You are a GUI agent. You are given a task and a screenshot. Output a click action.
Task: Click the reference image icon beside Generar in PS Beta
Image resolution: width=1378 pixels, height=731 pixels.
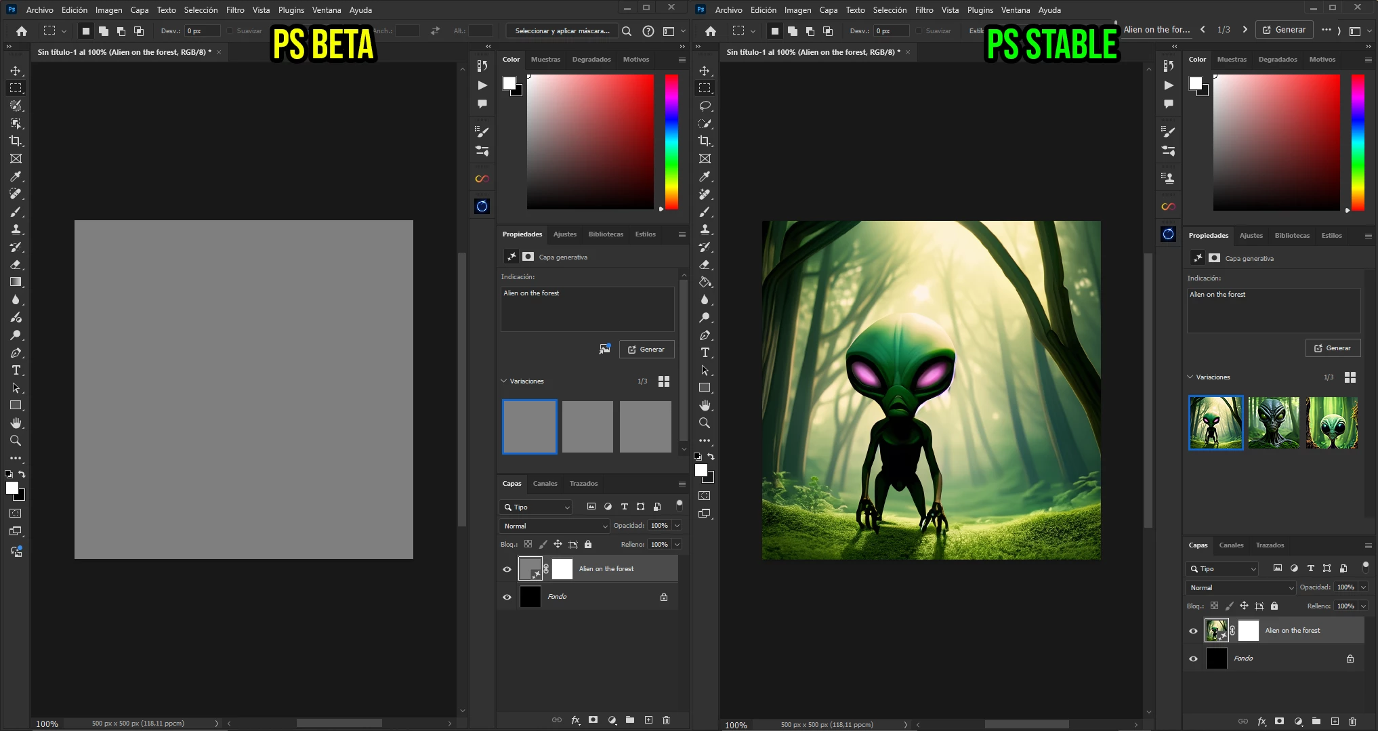(605, 349)
